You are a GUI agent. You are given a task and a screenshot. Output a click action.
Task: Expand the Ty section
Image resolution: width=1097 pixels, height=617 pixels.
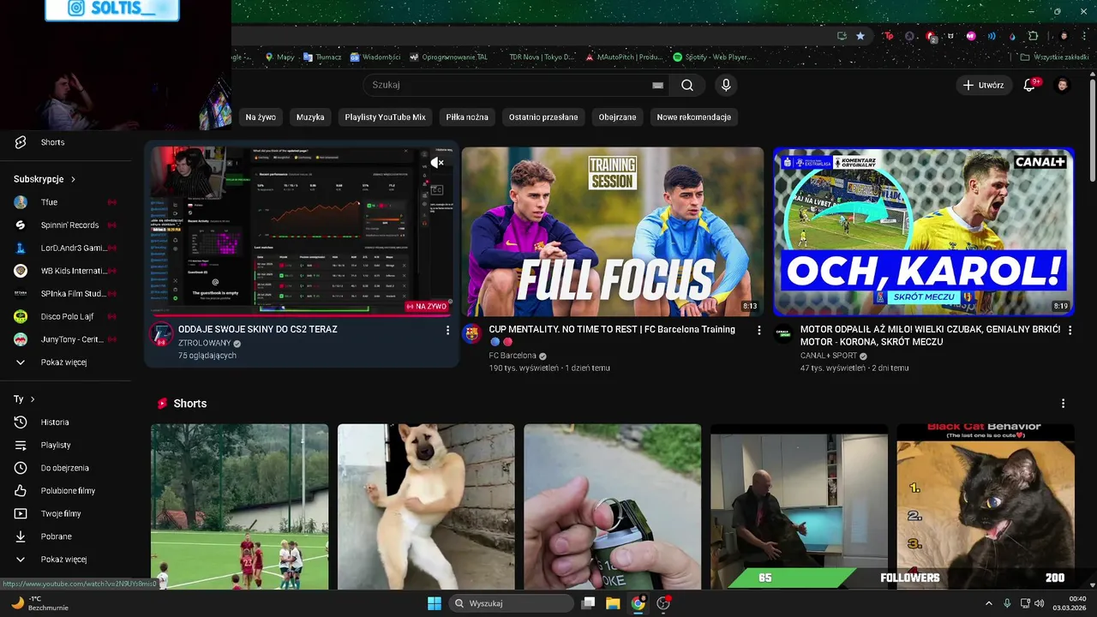(25, 399)
